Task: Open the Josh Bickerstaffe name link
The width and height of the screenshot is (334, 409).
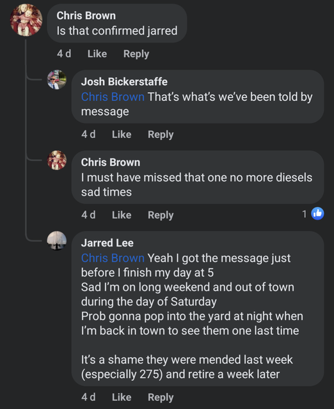Action: pos(124,82)
